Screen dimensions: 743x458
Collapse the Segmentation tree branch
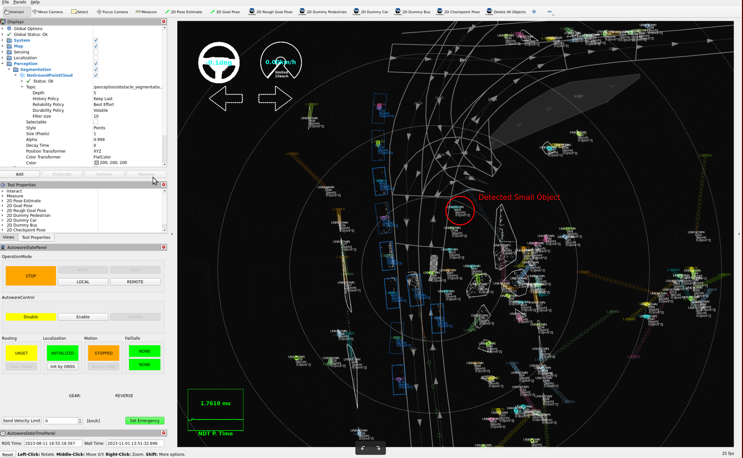point(9,69)
